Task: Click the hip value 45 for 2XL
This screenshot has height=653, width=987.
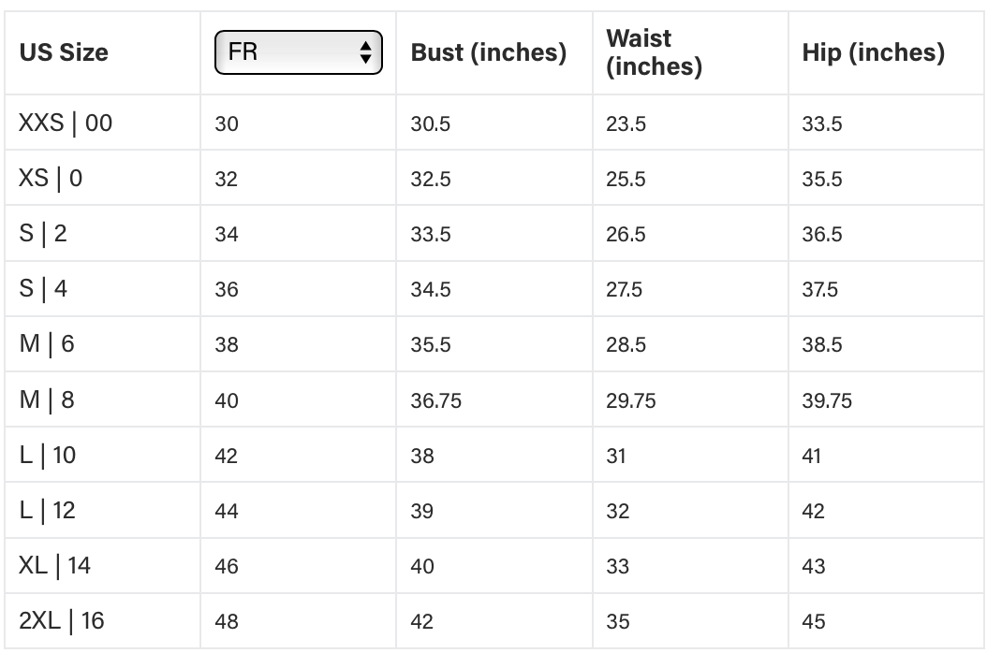Action: 813,622
